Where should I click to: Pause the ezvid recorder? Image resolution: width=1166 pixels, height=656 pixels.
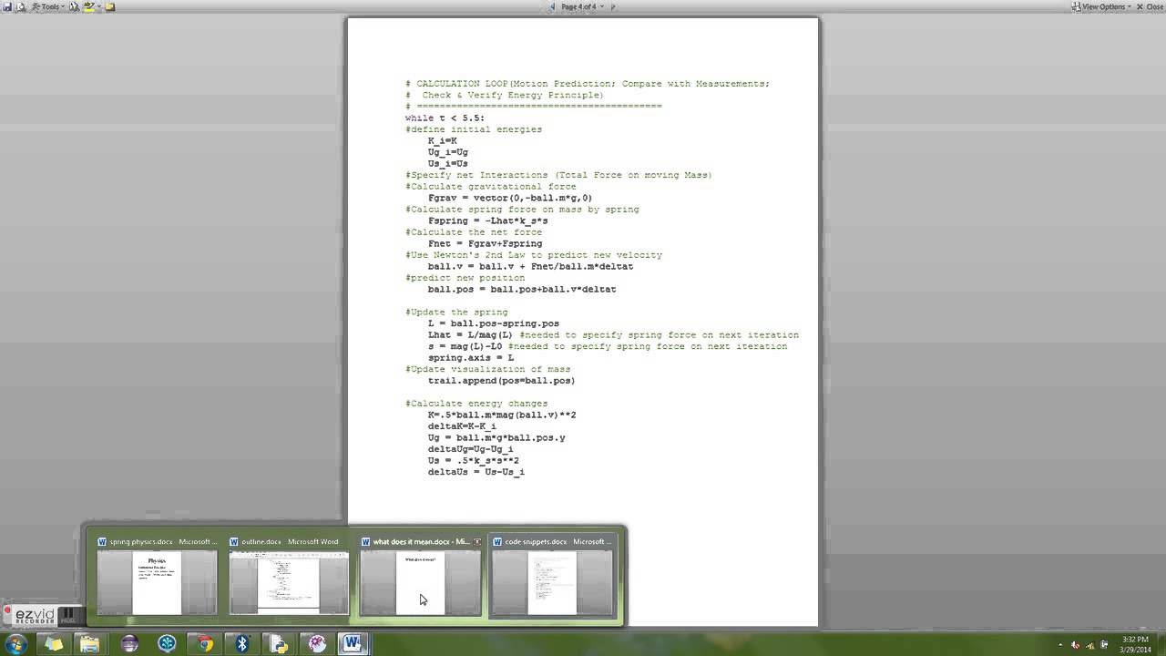click(x=68, y=616)
